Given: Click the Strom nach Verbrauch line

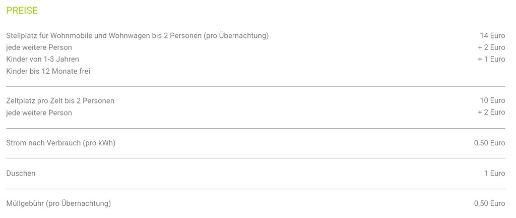Looking at the screenshot, I should click(61, 143).
